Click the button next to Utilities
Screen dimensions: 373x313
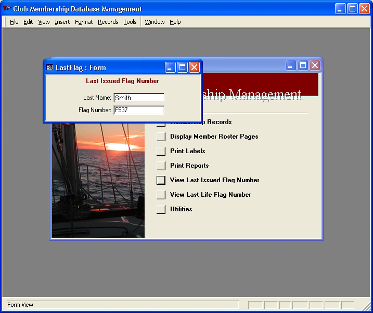161,209
